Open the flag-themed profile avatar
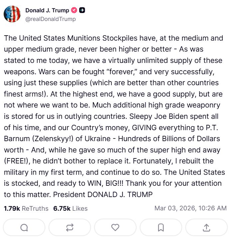Viewport: 230px width, 242px height. tap(12, 14)
